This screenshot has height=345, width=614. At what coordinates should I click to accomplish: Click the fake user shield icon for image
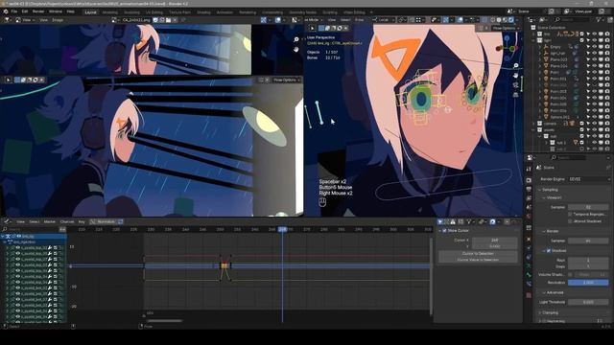(155, 20)
